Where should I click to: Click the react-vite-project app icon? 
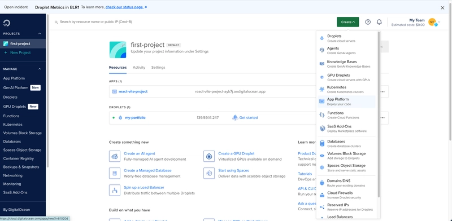pyautogui.click(x=115, y=91)
